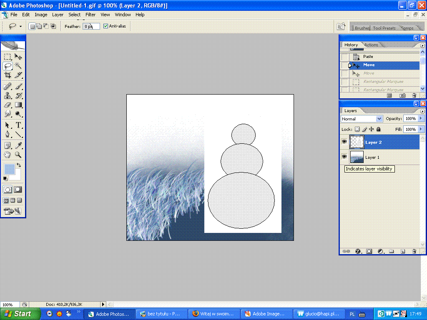The image size is (427, 320).
Task: Delete layer using Layers panel trash icon
Action: click(414, 251)
